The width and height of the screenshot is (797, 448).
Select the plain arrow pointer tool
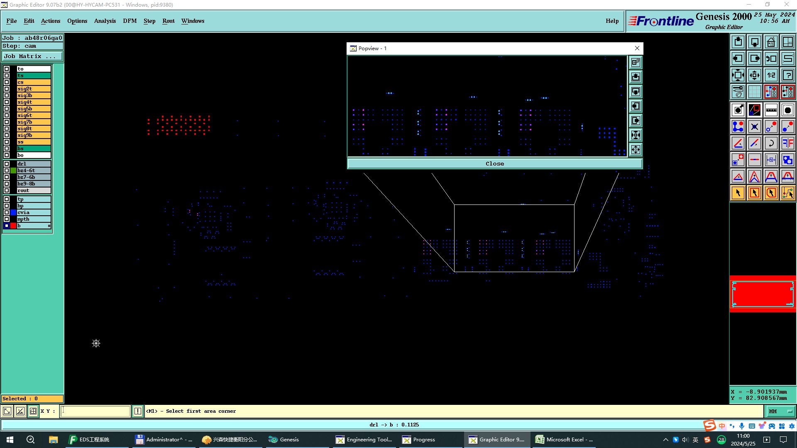pyautogui.click(x=738, y=193)
